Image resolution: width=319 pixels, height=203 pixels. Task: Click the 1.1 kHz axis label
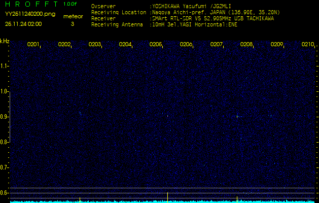(4, 66)
